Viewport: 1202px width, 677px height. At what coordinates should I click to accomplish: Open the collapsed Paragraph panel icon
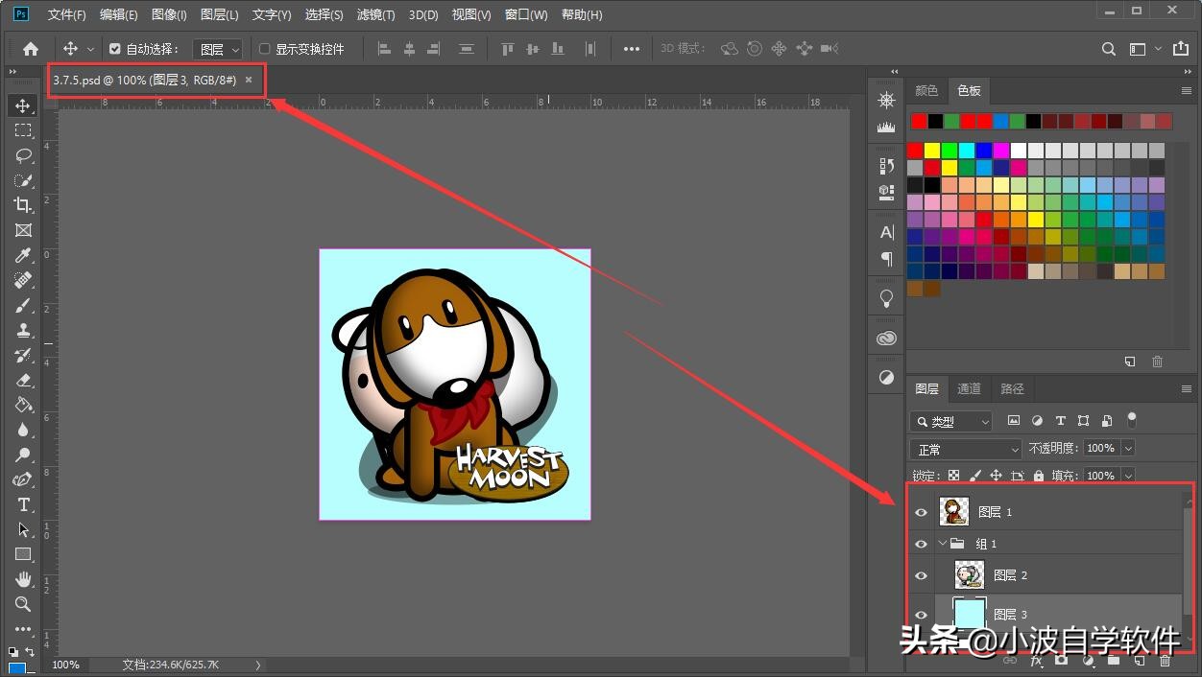pos(886,259)
